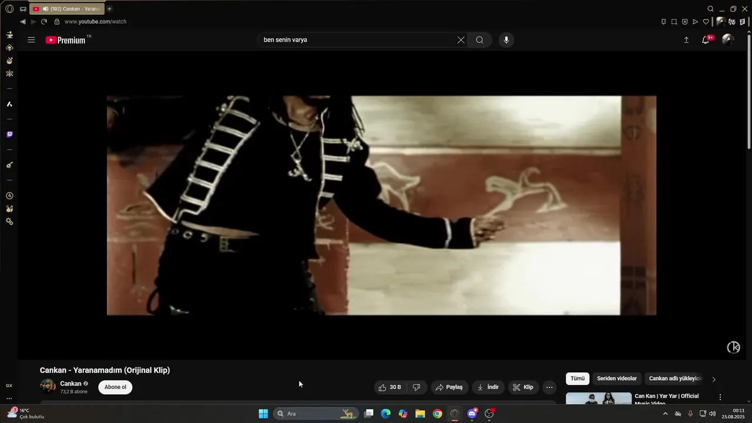Image resolution: width=752 pixels, height=423 pixels.
Task: Open Opera easy setup icon in toolbar
Action: tap(743, 22)
